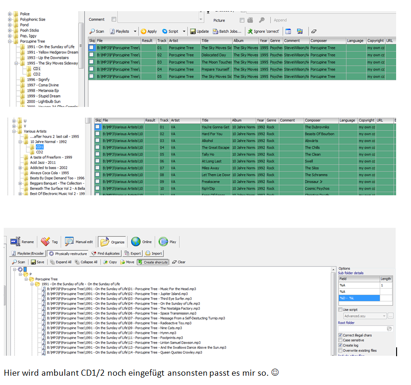This screenshot has height=385, width=411.
Task: Uncheck the Create log option
Action: (x=340, y=345)
